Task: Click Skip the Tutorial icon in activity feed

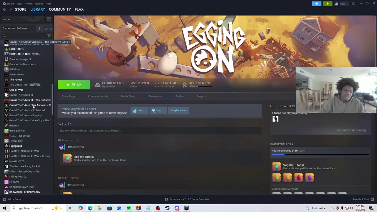Action: pyautogui.click(x=67, y=158)
